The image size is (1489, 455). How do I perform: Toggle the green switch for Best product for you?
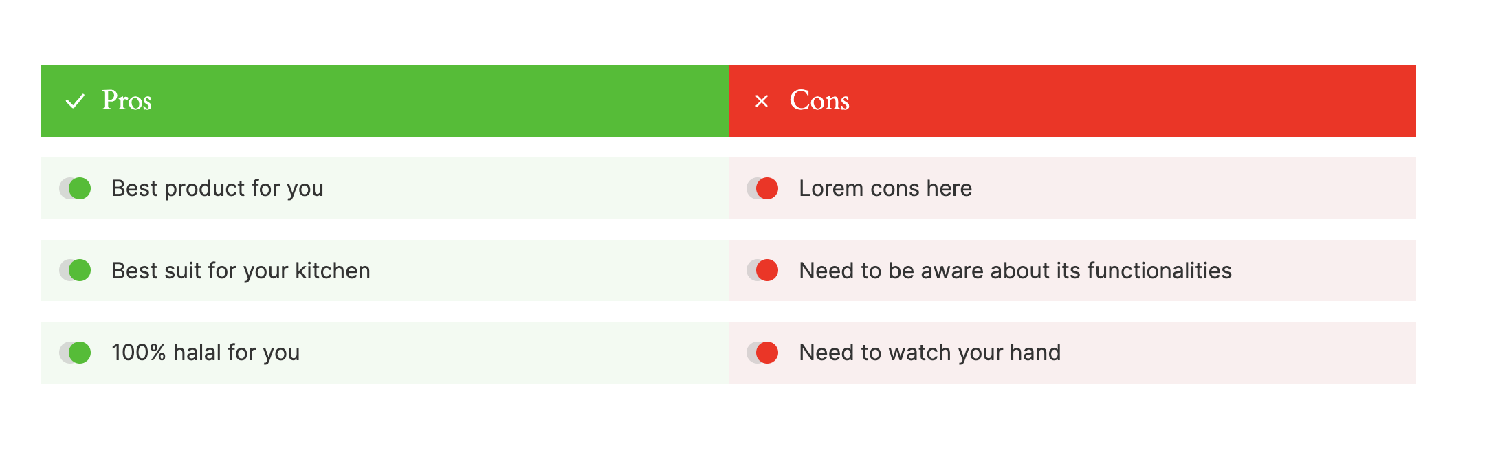[x=75, y=188]
